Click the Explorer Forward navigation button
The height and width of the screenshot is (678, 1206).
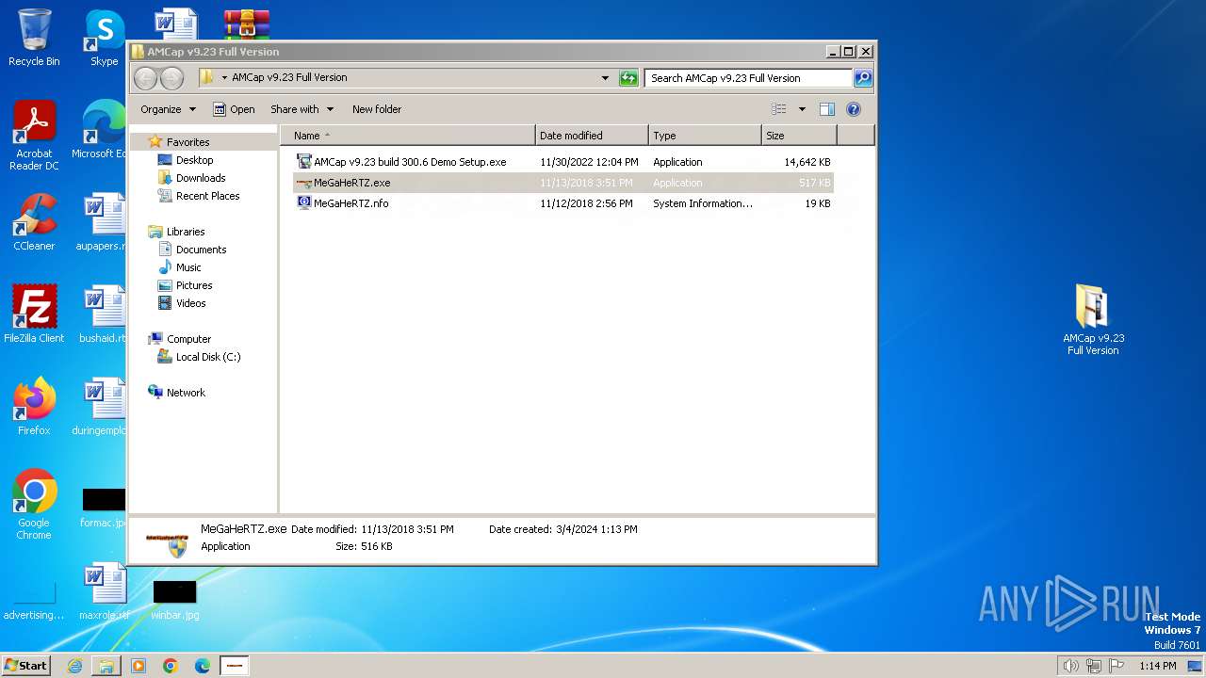coord(171,78)
